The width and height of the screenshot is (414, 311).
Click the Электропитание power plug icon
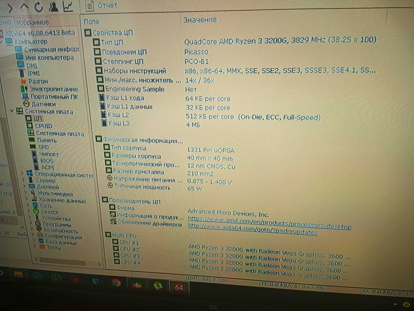(24, 88)
